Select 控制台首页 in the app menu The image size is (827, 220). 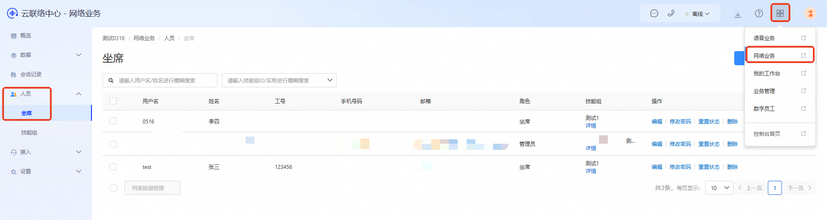[x=767, y=134]
